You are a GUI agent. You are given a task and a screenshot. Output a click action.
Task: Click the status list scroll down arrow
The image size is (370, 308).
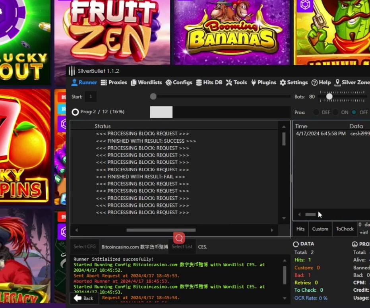click(284, 218)
